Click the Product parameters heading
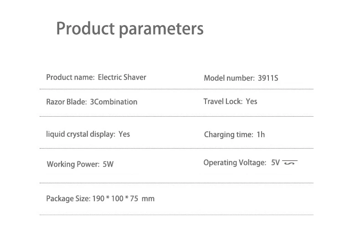The height and width of the screenshot is (237, 360). point(129,29)
